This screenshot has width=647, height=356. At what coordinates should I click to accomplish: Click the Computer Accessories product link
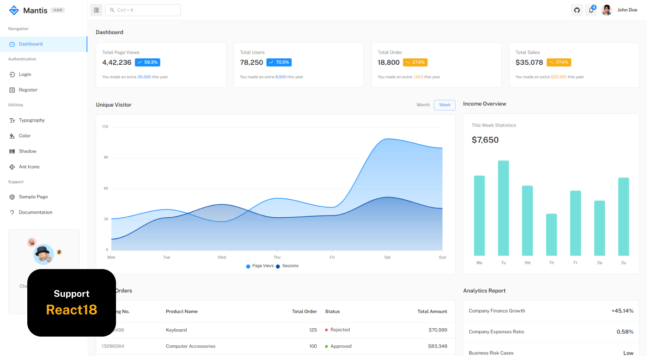click(x=190, y=346)
